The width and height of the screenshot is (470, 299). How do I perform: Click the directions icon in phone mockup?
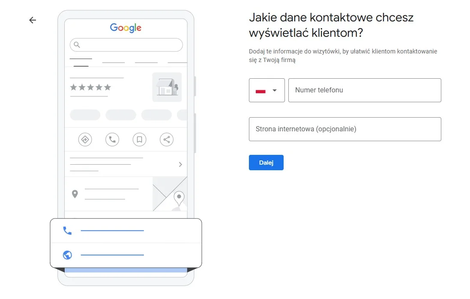pos(85,139)
